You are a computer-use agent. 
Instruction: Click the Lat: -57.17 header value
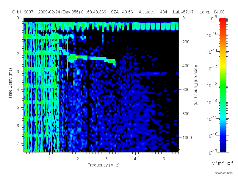pyautogui.click(x=183, y=12)
